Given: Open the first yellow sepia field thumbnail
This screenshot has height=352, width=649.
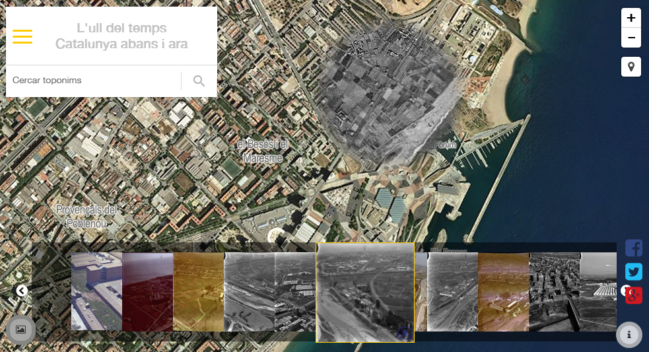Looking at the screenshot, I should tap(198, 291).
